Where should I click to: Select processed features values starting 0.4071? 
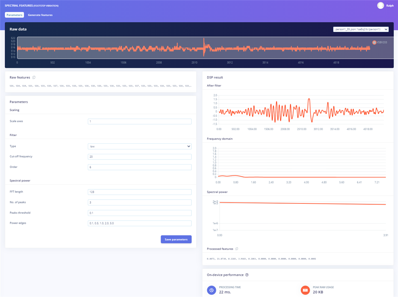(x=261, y=259)
